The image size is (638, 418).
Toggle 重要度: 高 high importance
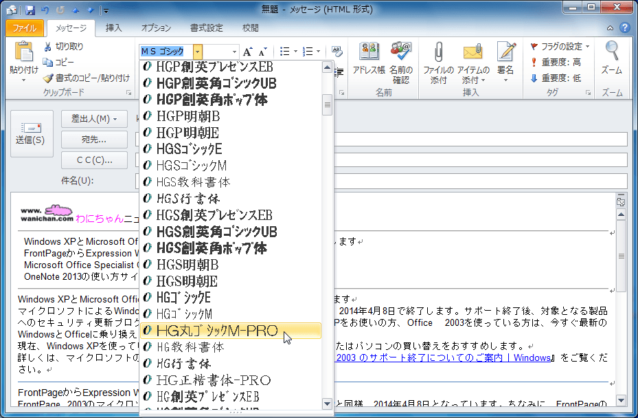[556, 62]
